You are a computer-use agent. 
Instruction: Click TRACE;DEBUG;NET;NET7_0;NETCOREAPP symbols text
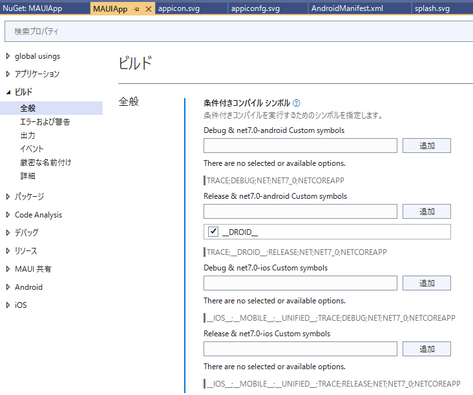pyautogui.click(x=275, y=181)
